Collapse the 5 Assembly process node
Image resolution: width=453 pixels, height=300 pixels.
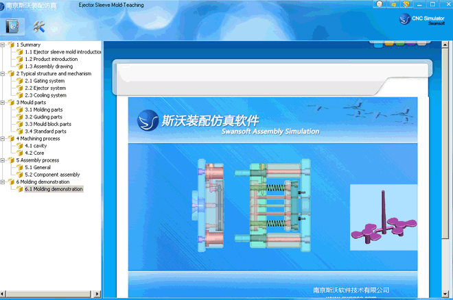[3, 160]
